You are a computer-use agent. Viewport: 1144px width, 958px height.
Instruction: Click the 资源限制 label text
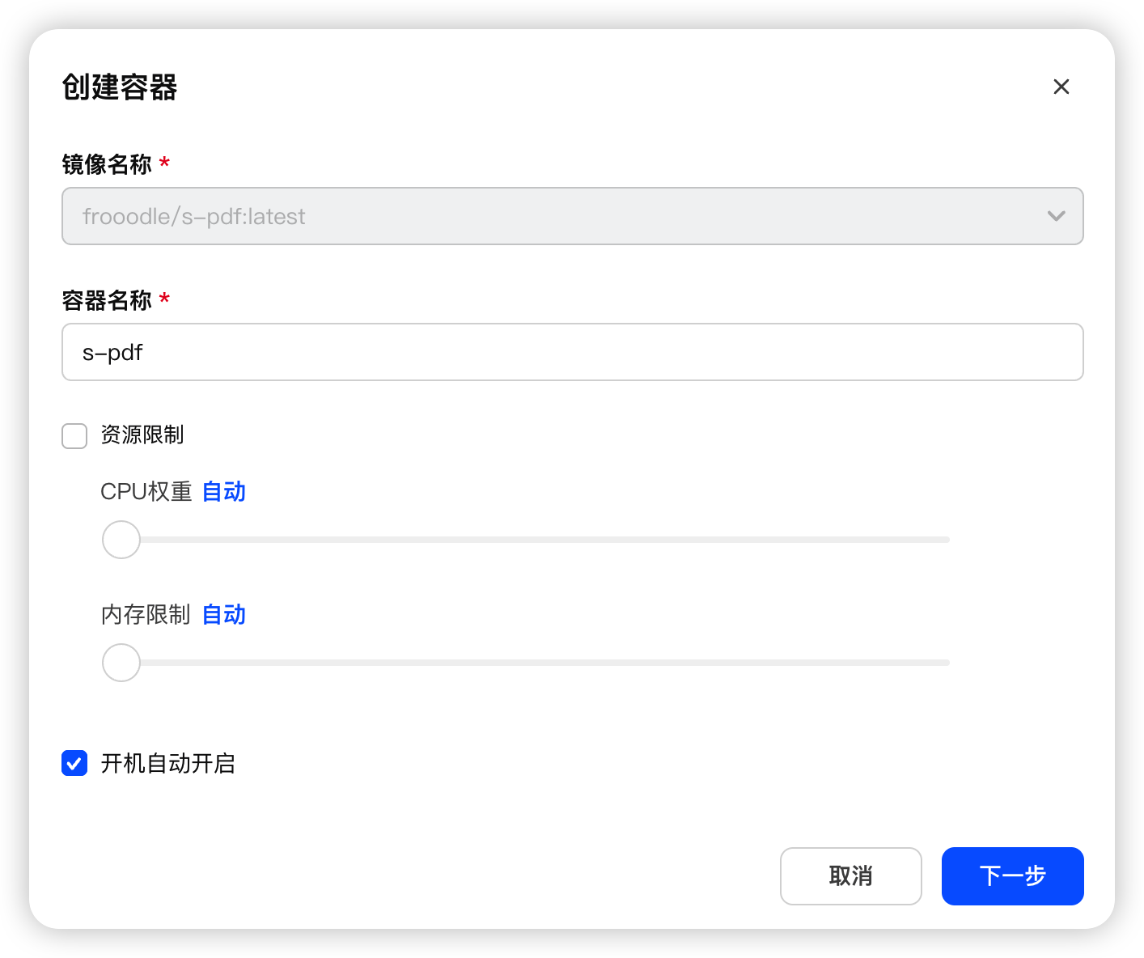(142, 435)
